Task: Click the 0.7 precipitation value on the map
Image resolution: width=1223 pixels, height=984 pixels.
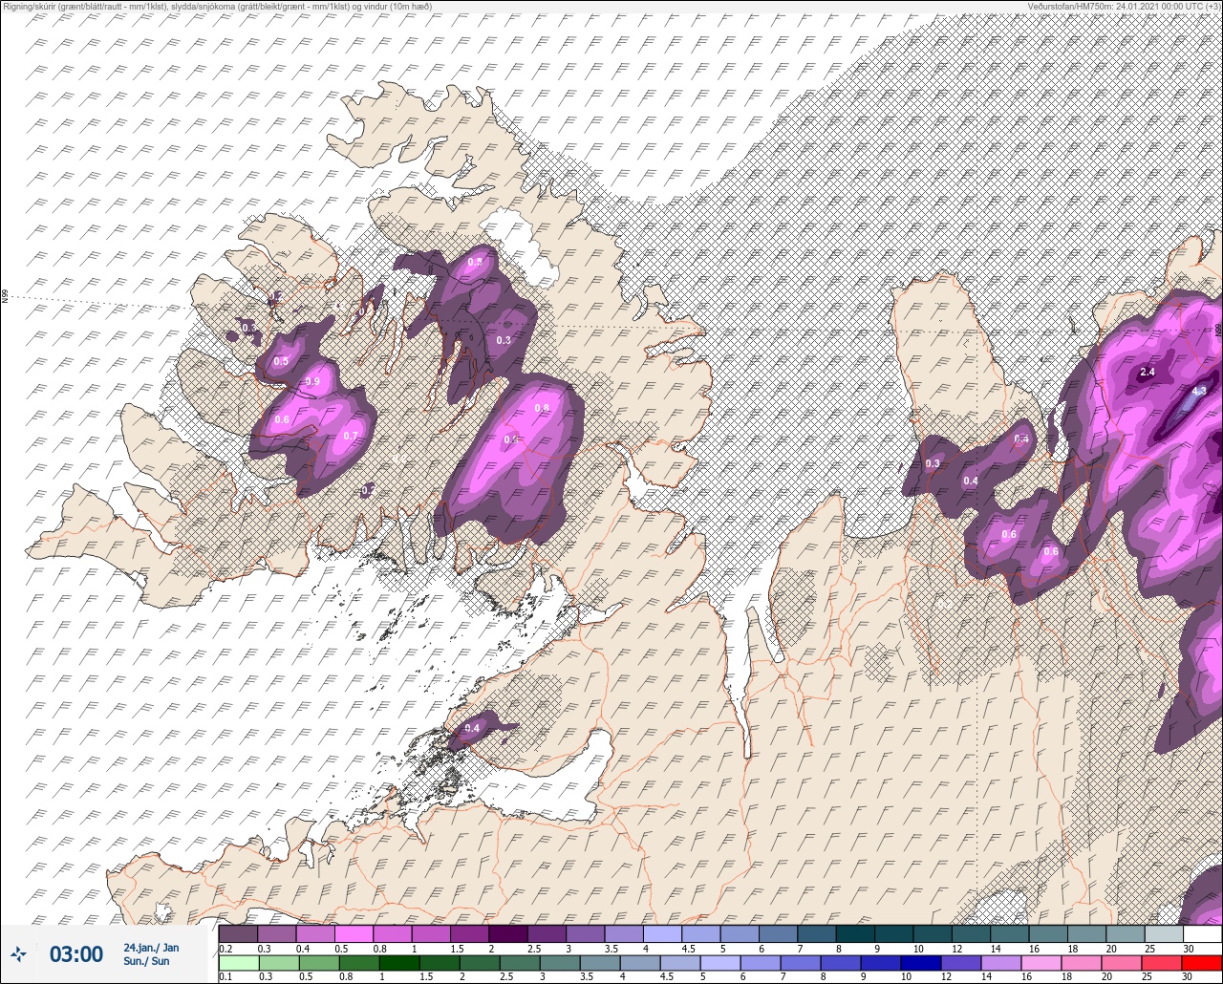Action: [350, 437]
